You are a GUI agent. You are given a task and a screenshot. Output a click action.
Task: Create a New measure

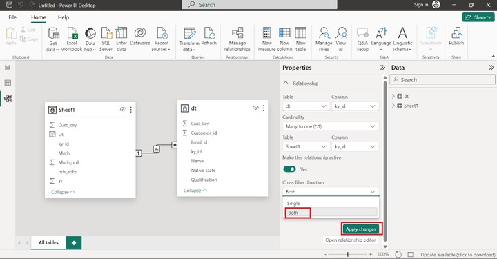coord(266,39)
